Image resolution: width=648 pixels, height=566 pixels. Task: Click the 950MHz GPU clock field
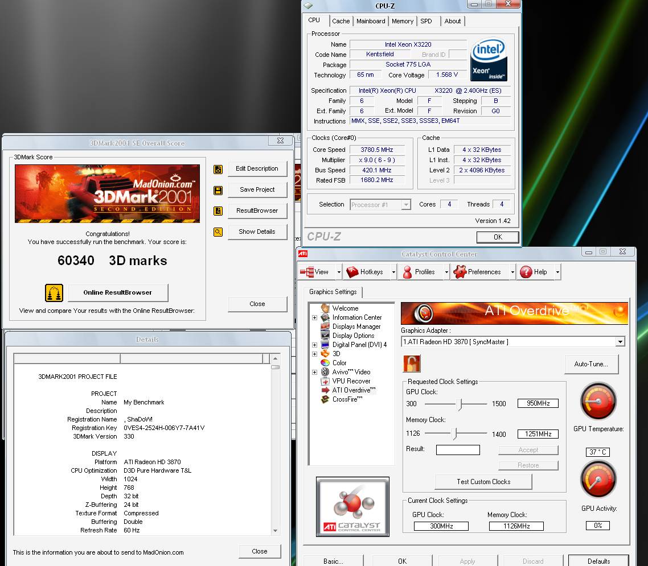[538, 403]
